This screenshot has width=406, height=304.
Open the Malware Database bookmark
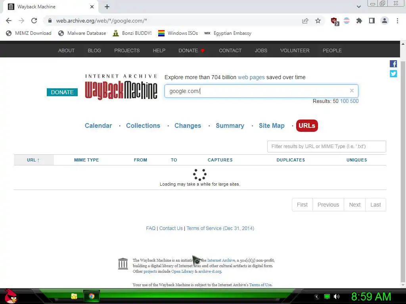click(x=82, y=33)
